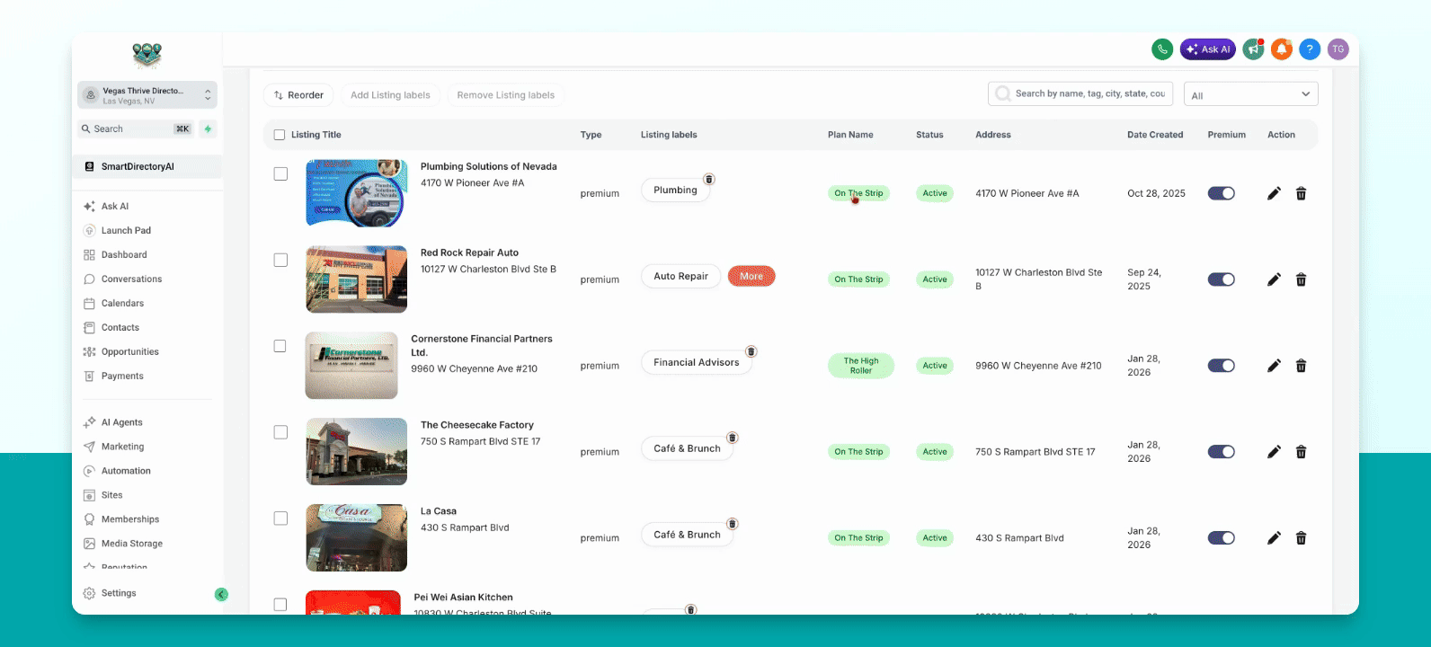
Task: Click the green phone dialer icon
Action: pyautogui.click(x=1162, y=49)
